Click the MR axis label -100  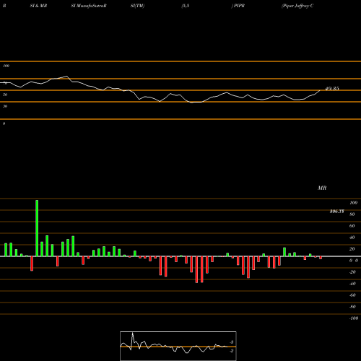pos(354,318)
